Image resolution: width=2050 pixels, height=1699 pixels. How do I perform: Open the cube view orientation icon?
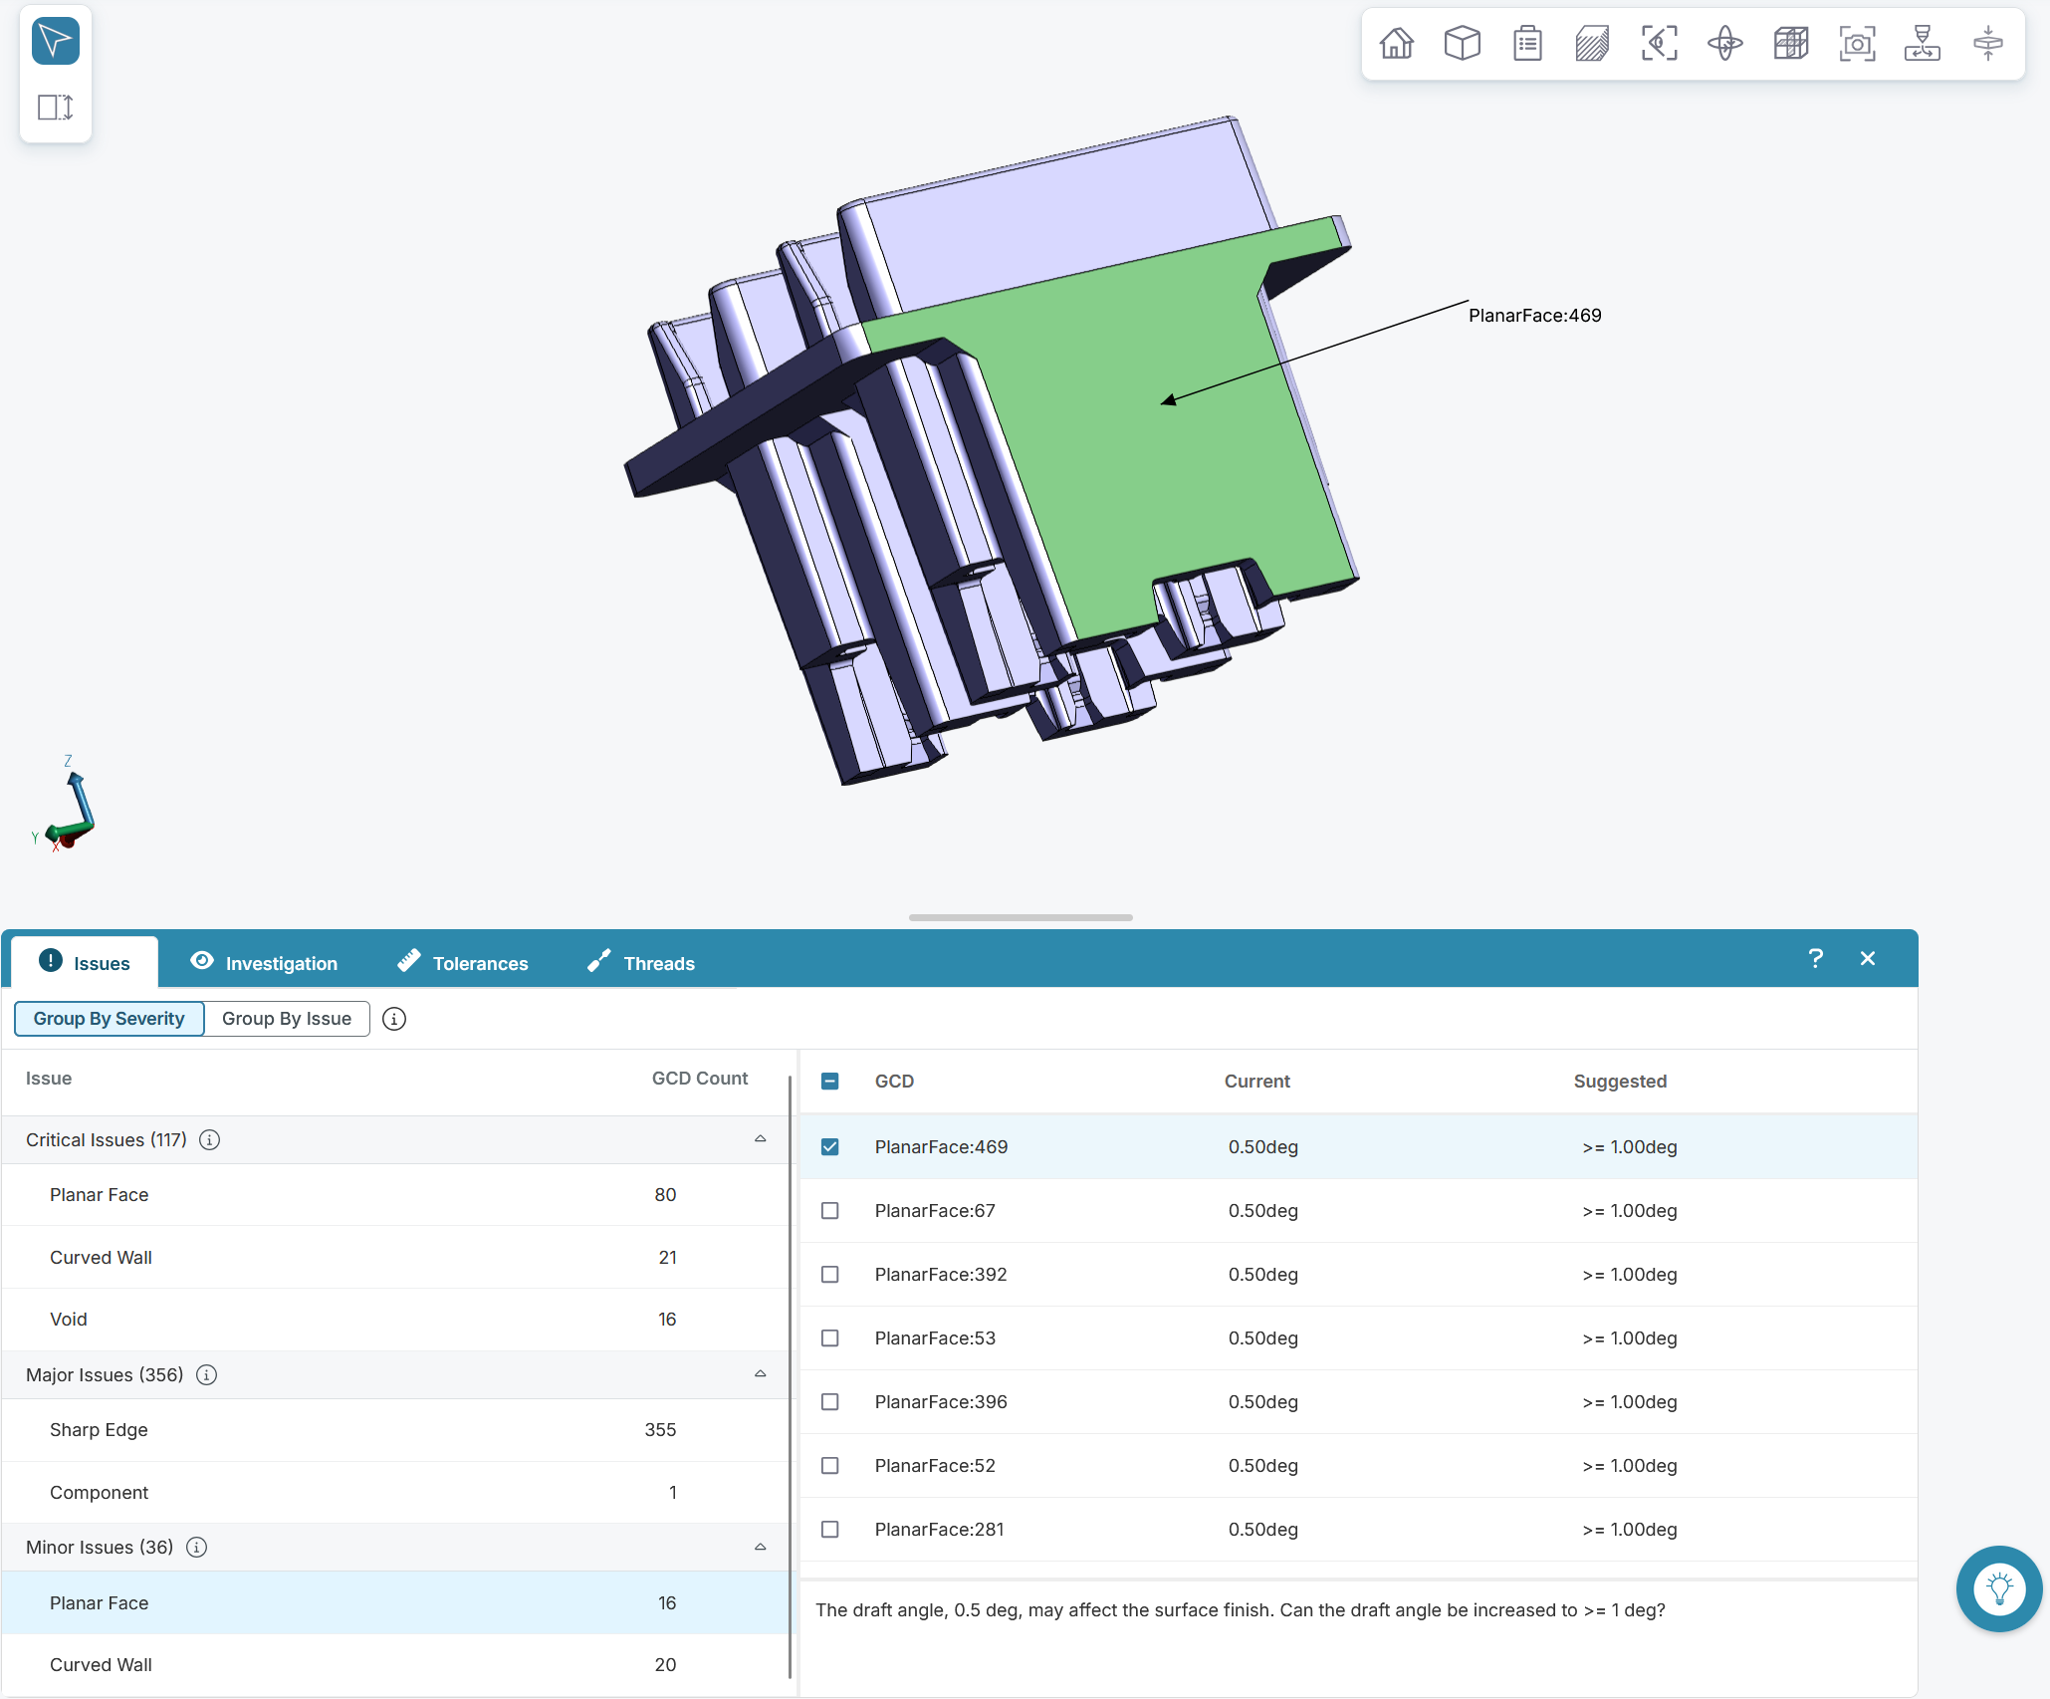click(1462, 44)
